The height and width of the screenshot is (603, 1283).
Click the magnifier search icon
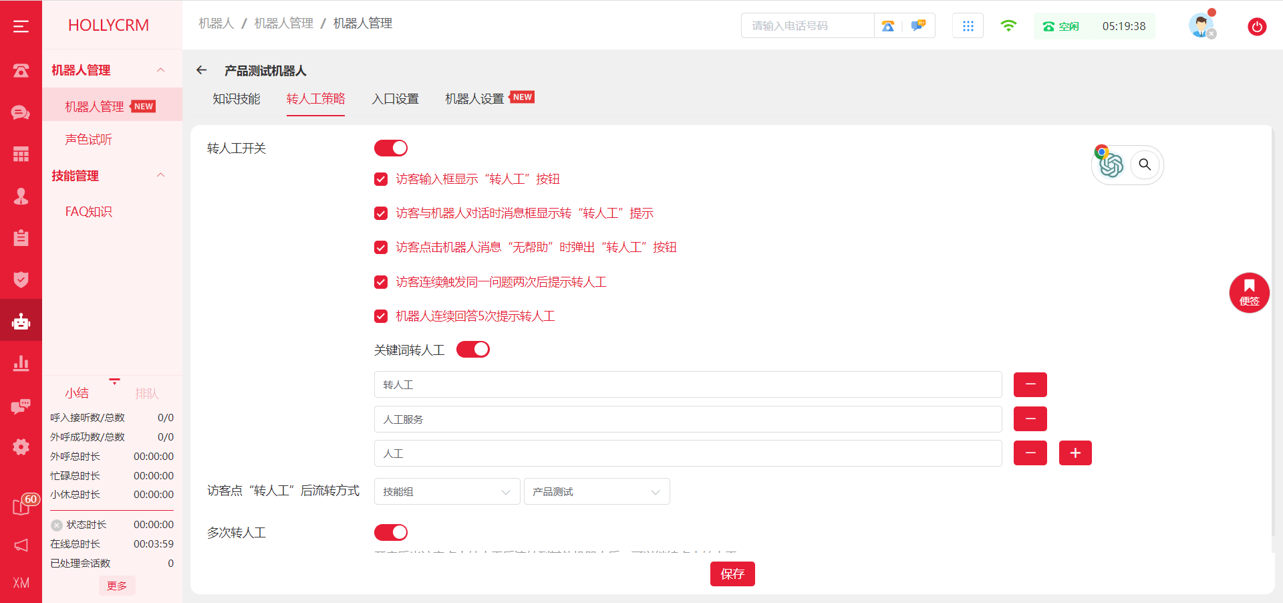click(x=1145, y=164)
